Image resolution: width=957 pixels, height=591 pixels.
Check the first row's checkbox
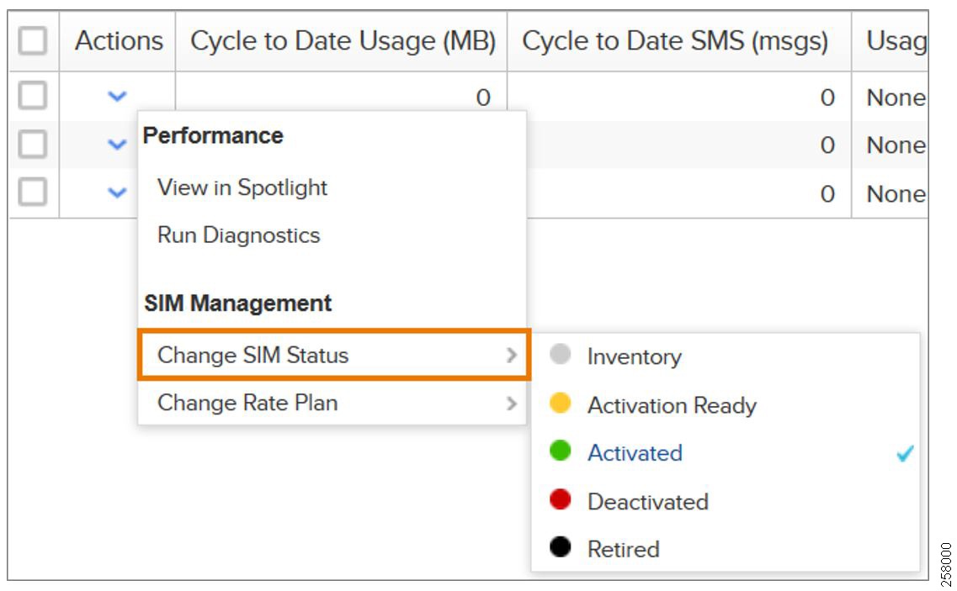coord(33,95)
